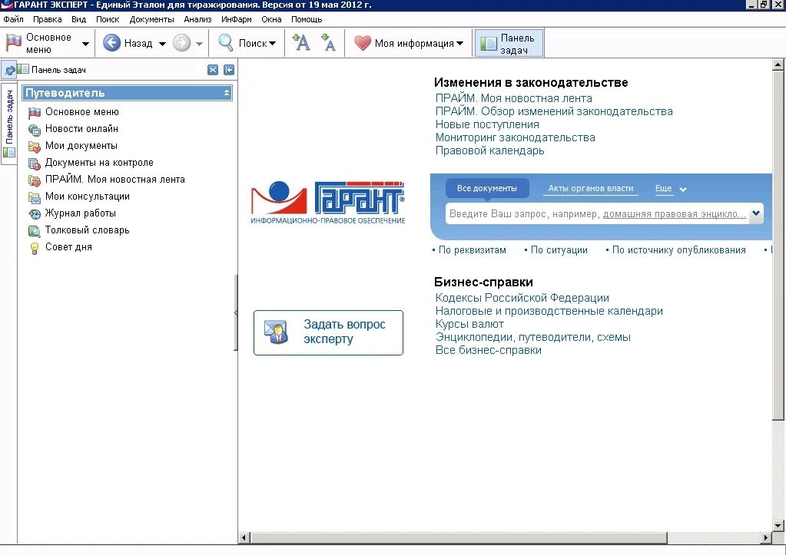Click the Моя информация heart icon

[363, 43]
